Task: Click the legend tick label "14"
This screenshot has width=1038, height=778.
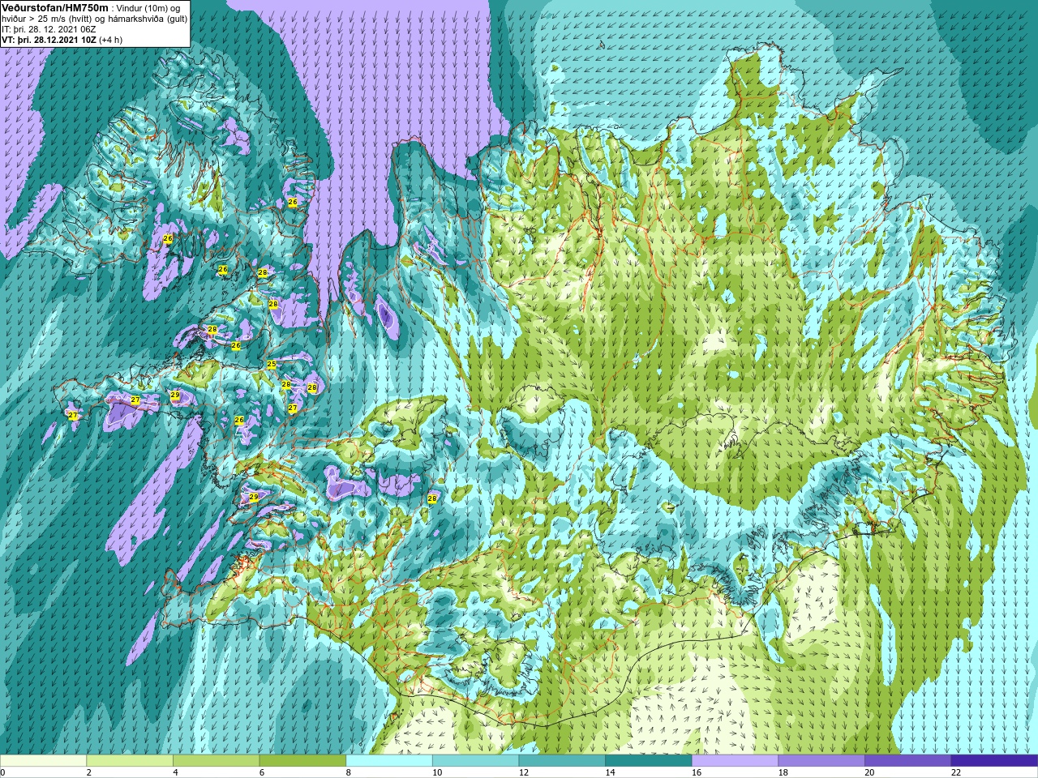Action: click(610, 773)
